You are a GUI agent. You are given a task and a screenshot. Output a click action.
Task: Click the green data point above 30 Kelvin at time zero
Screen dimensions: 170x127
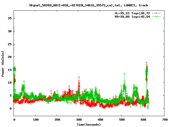click(14, 28)
